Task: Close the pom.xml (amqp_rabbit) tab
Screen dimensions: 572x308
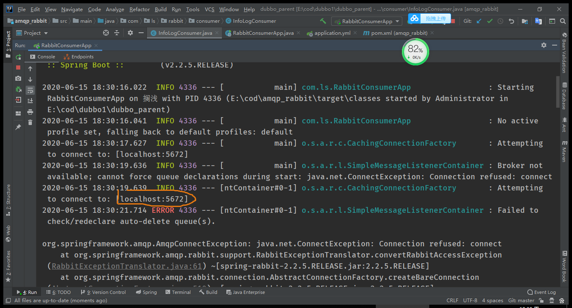Action: [x=432, y=33]
